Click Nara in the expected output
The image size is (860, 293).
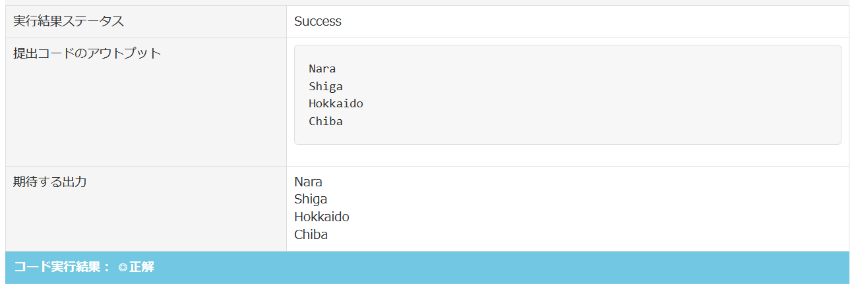308,182
